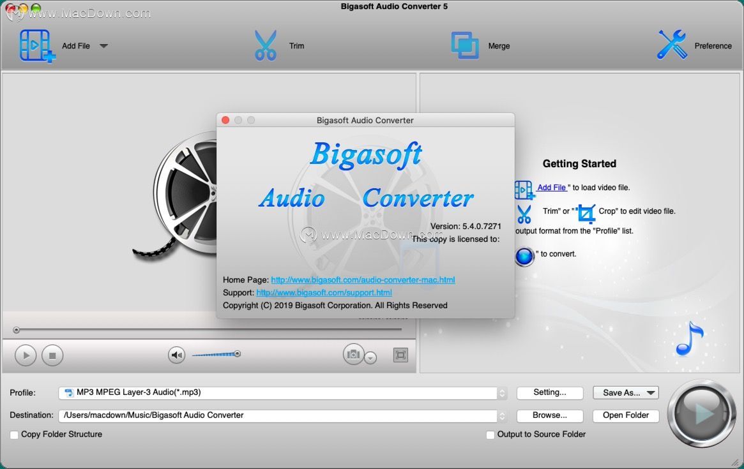744x469 pixels.
Task: Click the Getting Started heading
Action: point(579,163)
